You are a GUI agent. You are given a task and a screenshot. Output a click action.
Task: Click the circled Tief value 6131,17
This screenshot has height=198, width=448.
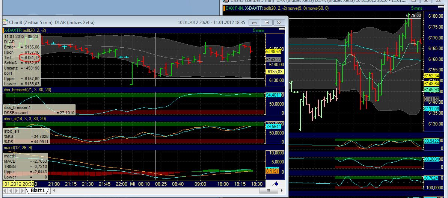tap(32, 57)
